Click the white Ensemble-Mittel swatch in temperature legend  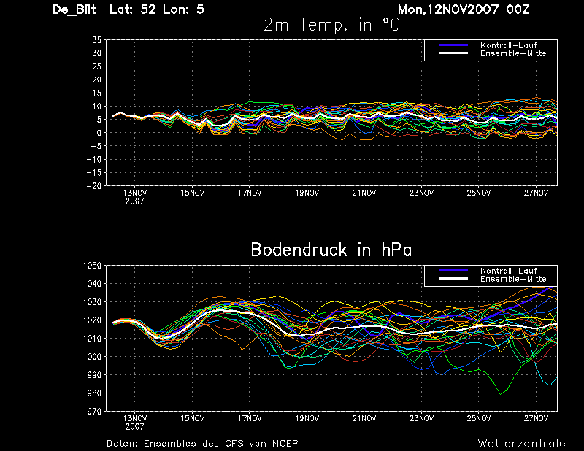(453, 53)
